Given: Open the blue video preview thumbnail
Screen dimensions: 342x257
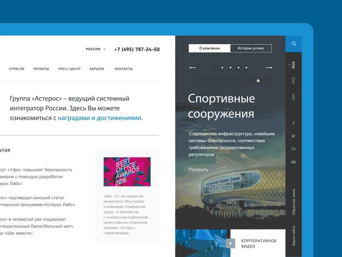Looking at the screenshot, I should [x=200, y=243].
